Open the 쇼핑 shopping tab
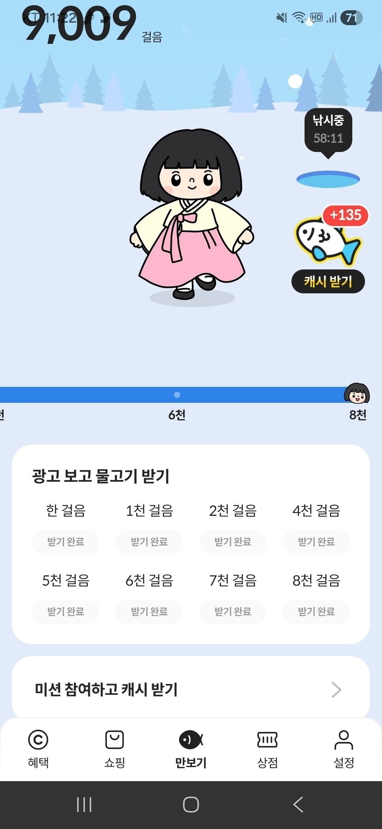 [x=115, y=749]
